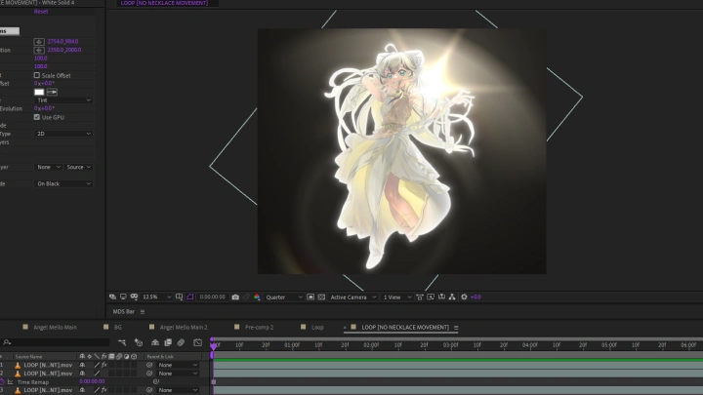Click the Reset link in effect controls
Image resolution: width=703 pixels, height=395 pixels.
tap(40, 12)
